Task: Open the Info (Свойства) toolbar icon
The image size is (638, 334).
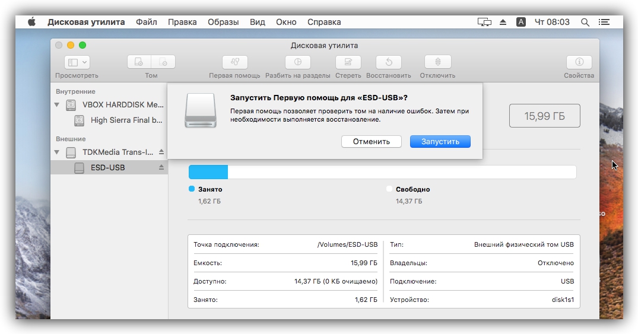Action: [579, 62]
